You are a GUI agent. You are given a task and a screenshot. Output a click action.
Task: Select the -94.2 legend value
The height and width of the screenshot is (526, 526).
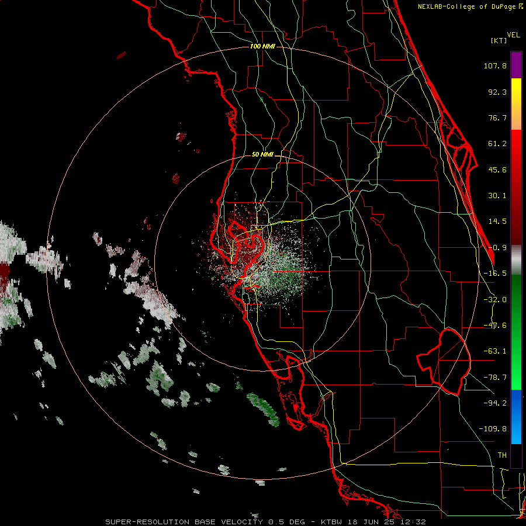pos(495,403)
